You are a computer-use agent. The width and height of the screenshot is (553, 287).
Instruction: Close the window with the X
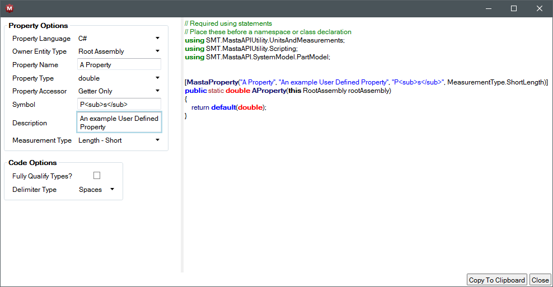539,8
